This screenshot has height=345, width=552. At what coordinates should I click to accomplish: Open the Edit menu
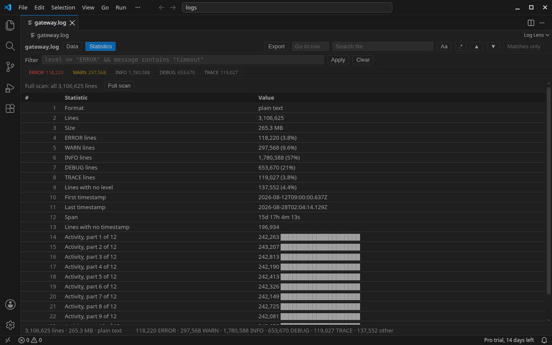click(x=39, y=7)
